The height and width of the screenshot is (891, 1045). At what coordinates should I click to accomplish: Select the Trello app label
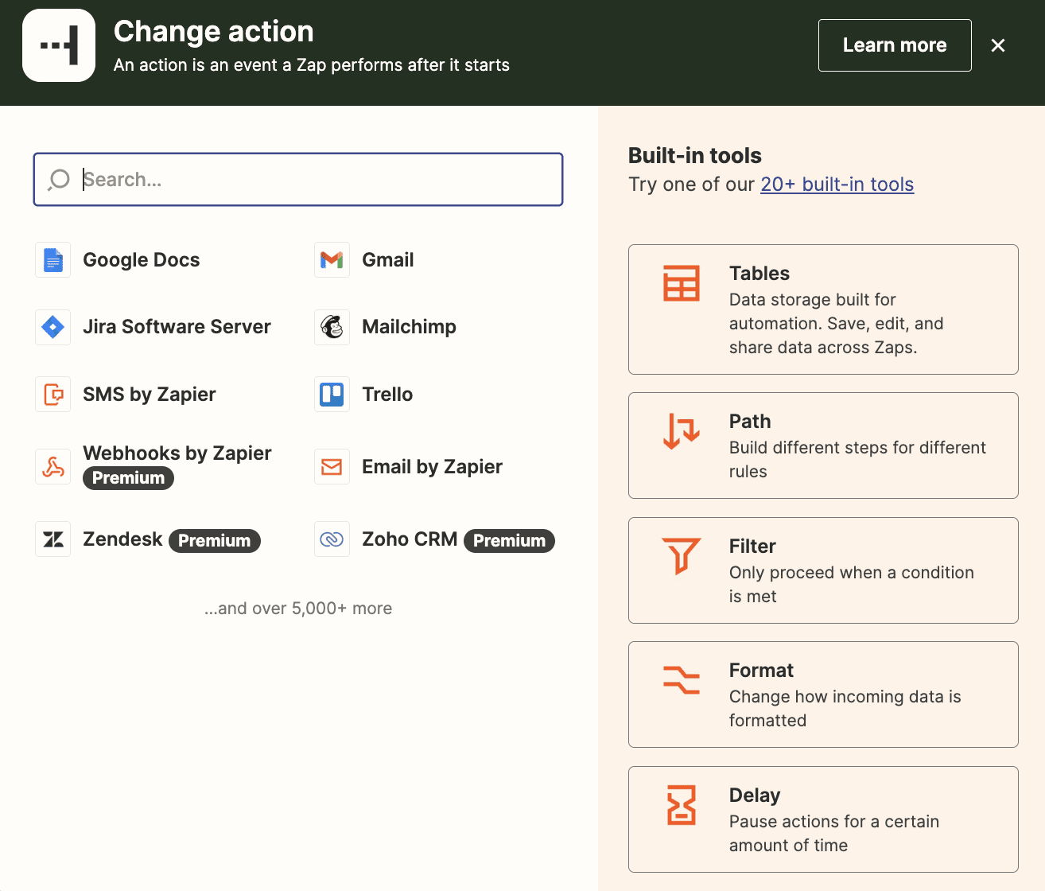click(387, 395)
